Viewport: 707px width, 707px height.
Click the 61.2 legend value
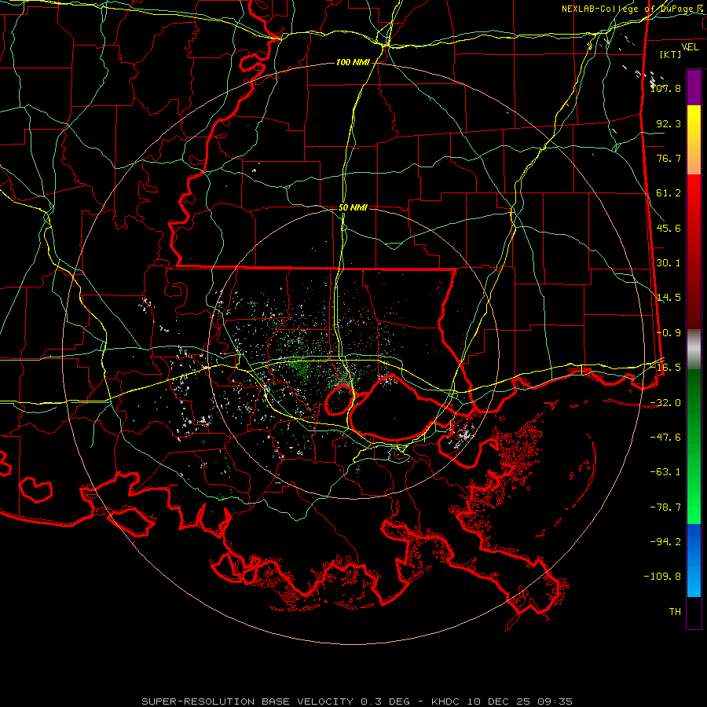tap(669, 193)
